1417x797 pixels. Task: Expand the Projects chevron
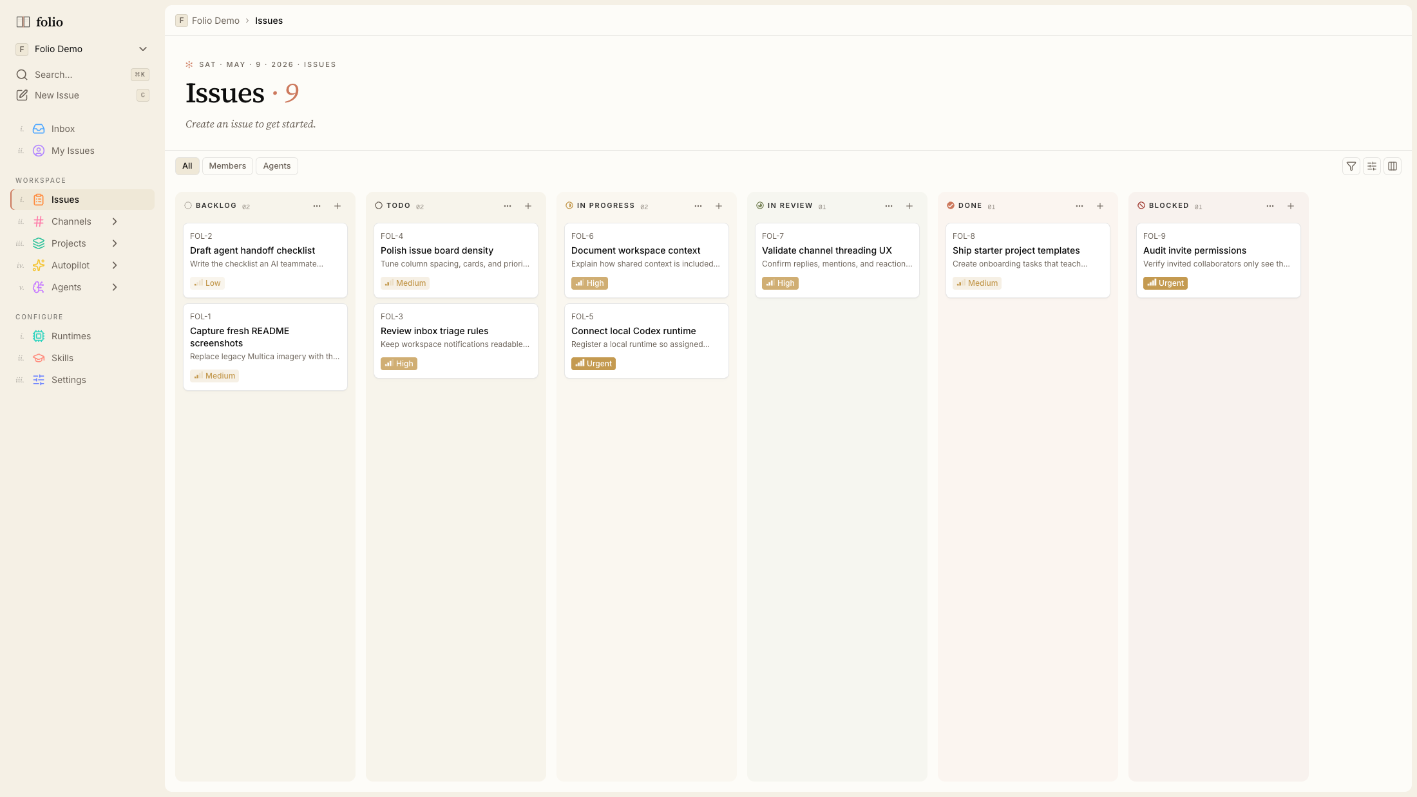[115, 243]
